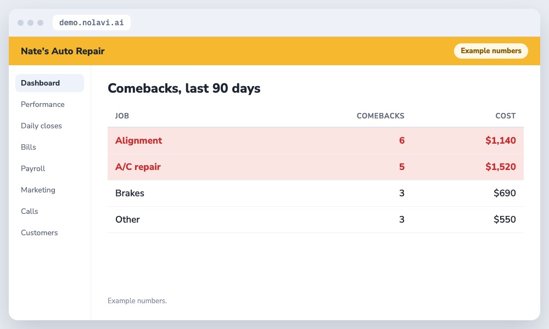Click the Comebacks, last 90 days heading
This screenshot has width=549, height=329.
point(184,88)
